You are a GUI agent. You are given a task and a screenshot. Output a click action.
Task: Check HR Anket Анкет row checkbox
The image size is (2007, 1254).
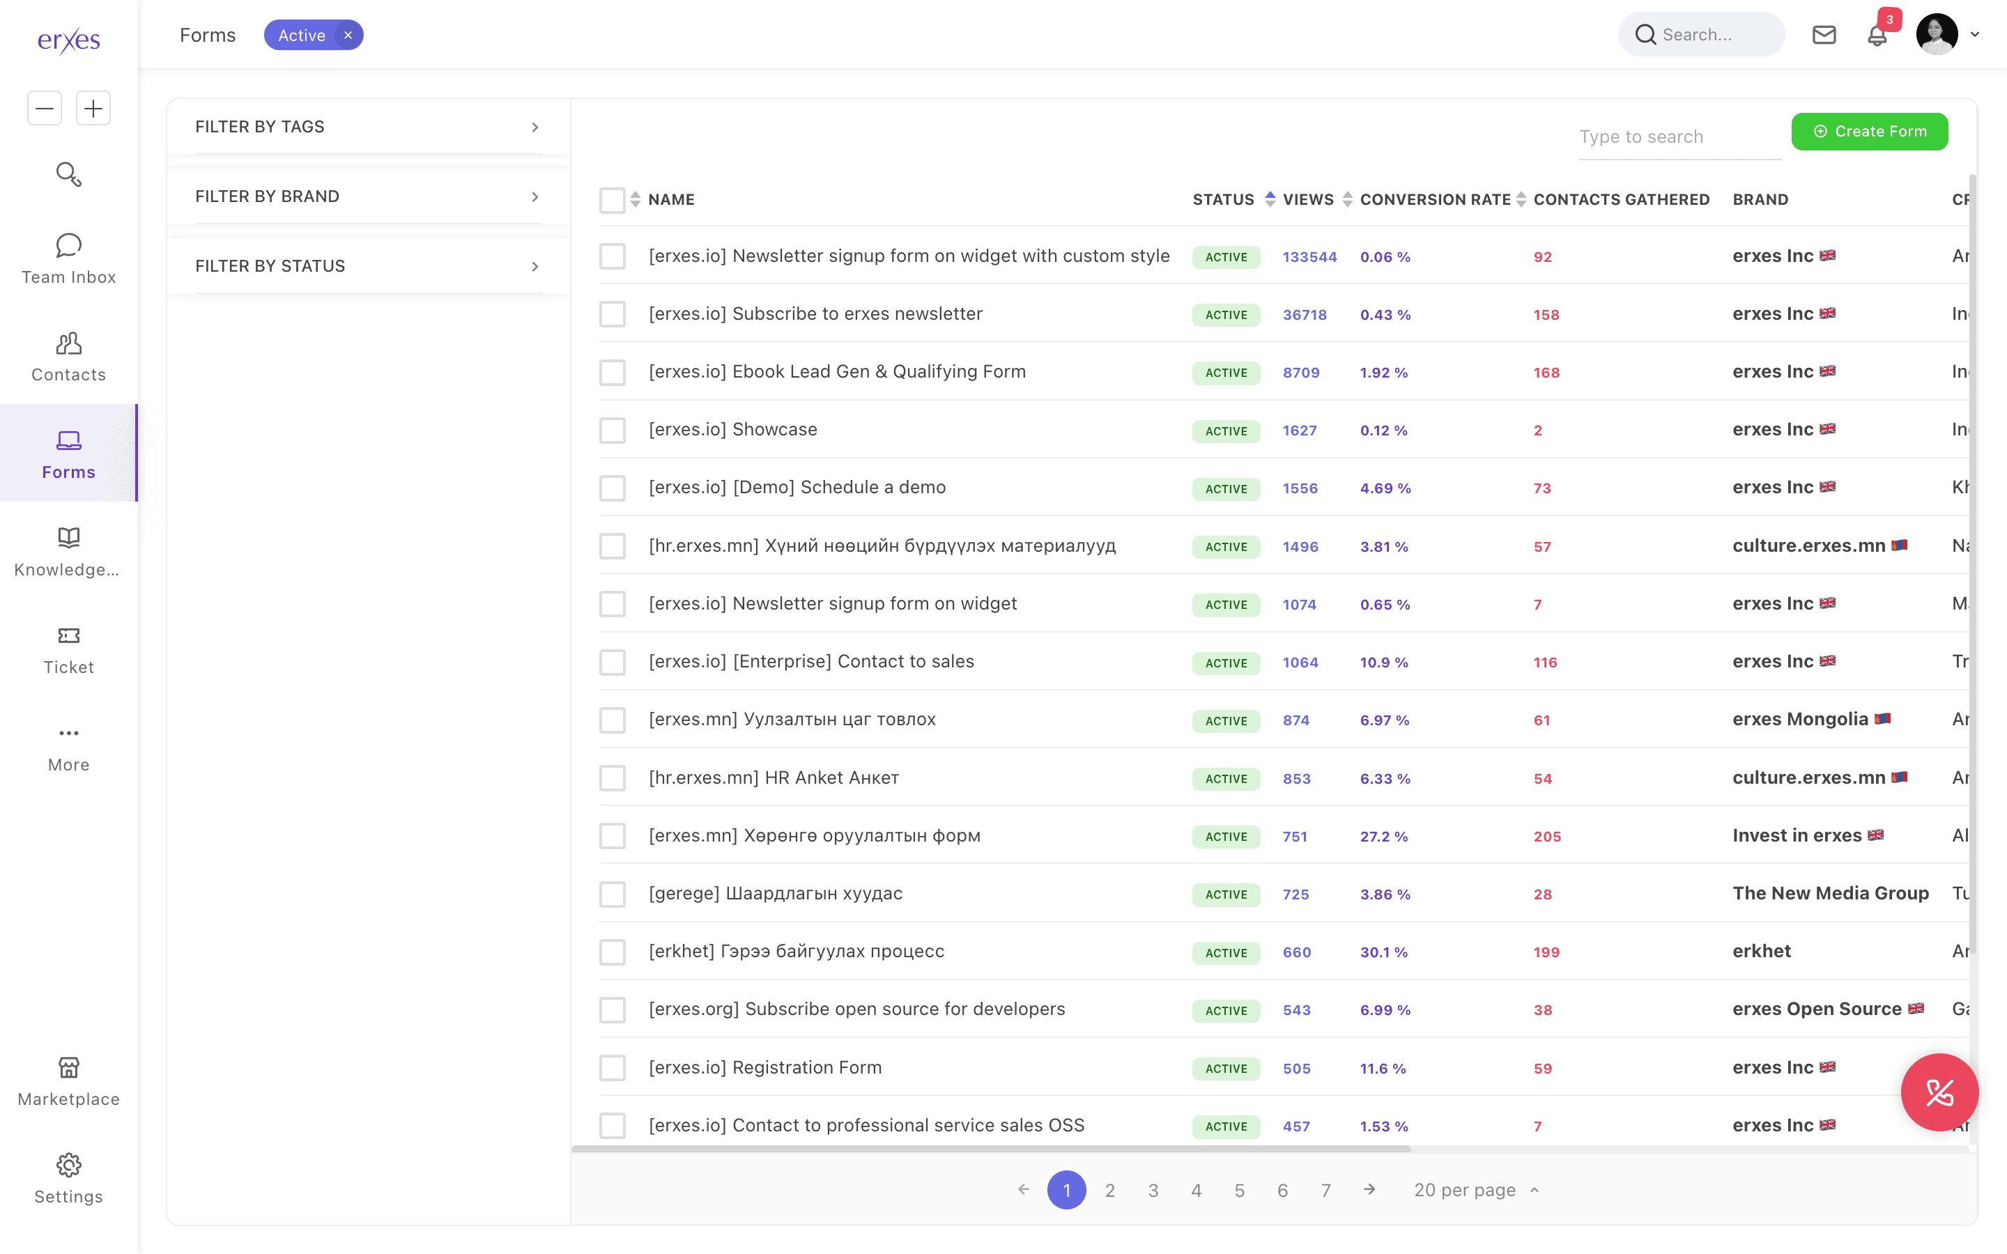point(612,778)
